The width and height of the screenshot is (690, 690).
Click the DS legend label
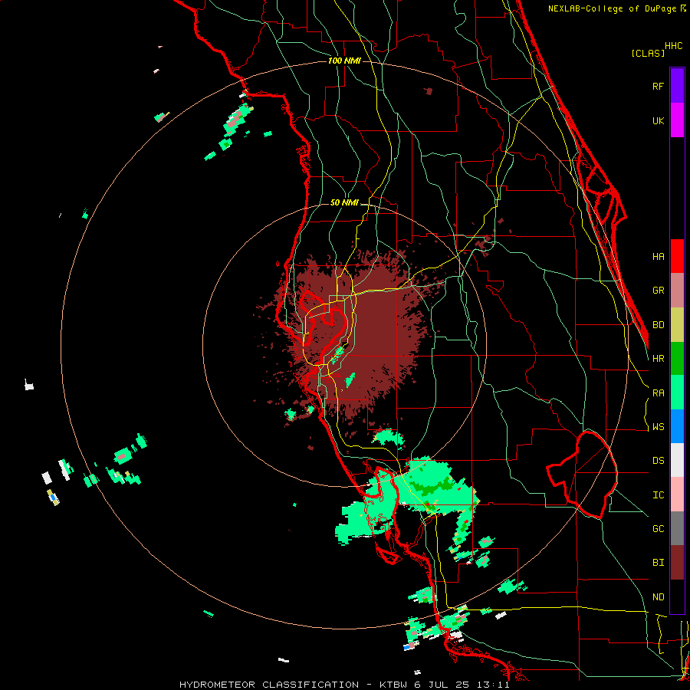pyautogui.click(x=659, y=461)
